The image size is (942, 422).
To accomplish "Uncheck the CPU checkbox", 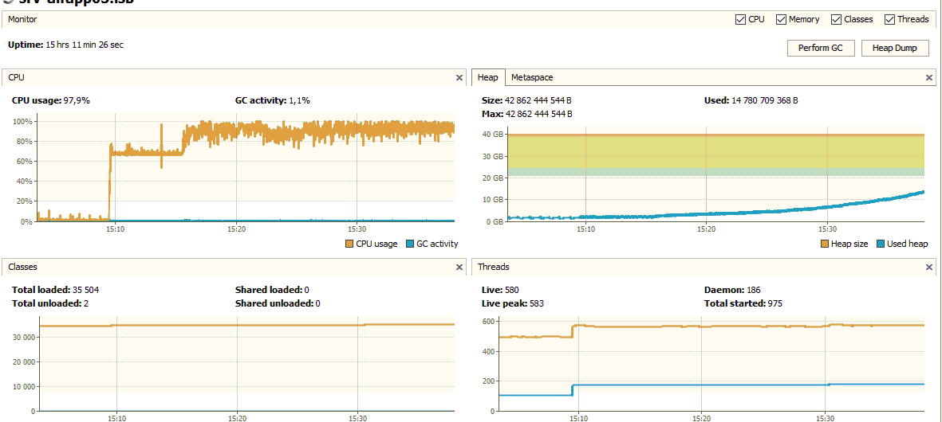I will (740, 19).
